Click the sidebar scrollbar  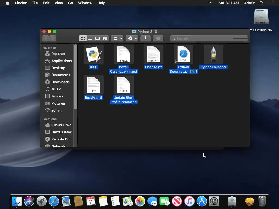(x=75, y=77)
